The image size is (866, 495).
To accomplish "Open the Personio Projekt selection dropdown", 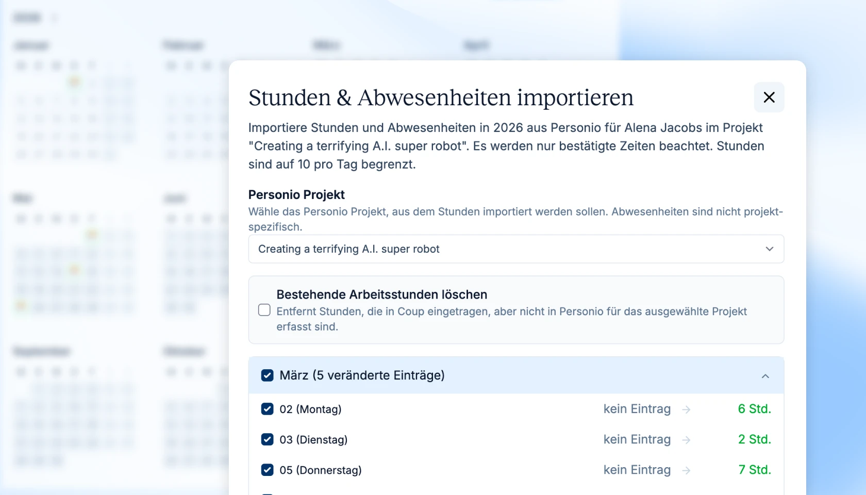I will 515,249.
